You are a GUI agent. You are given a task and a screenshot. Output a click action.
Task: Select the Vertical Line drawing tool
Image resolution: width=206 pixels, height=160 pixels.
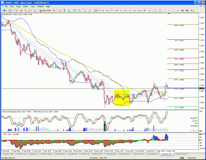pos(173,11)
